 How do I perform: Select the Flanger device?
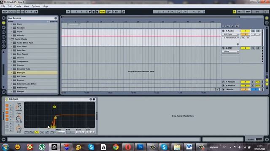20,91
